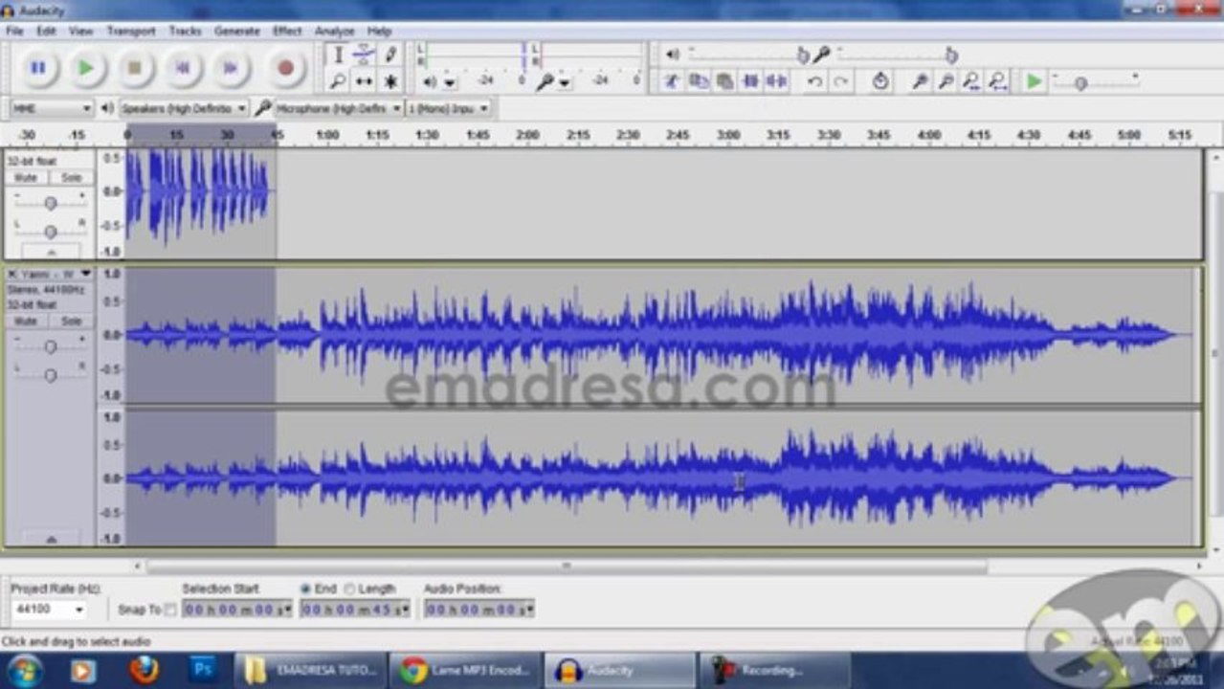Enable the Snap To checkbox
Viewport: 1224px width, 689px height.
click(x=170, y=610)
